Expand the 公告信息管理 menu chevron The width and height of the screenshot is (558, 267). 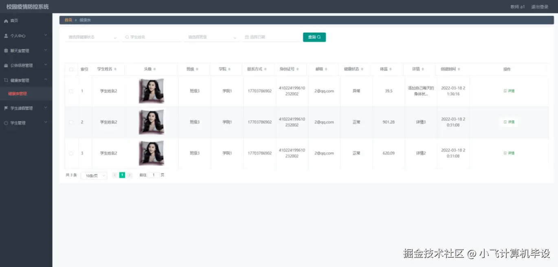pos(46,65)
